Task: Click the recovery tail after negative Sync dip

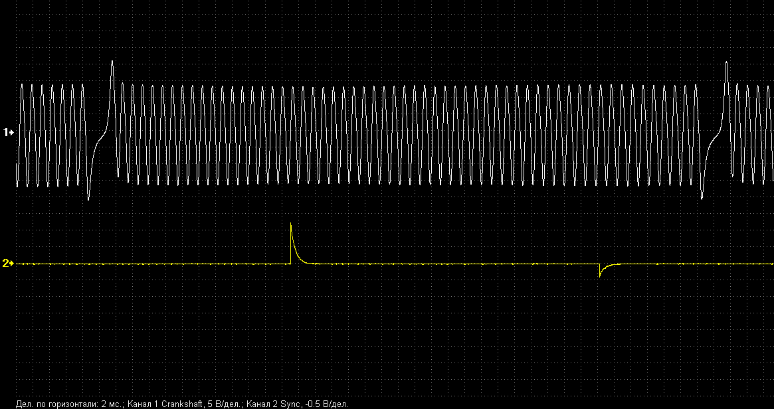Action: click(608, 266)
